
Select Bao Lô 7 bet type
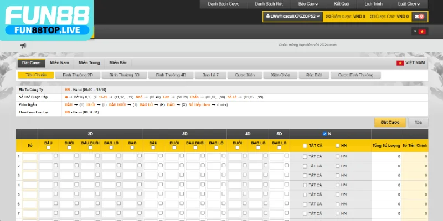click(210, 75)
